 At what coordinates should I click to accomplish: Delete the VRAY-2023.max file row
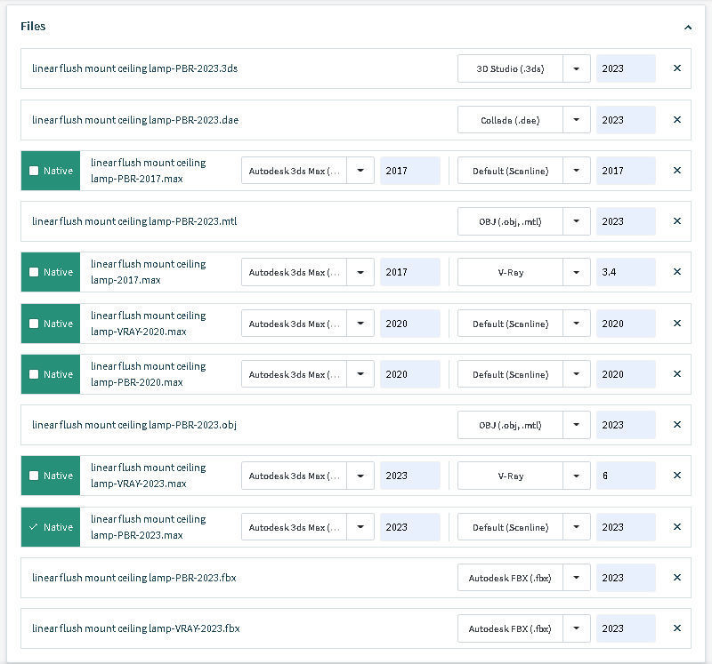click(x=677, y=476)
